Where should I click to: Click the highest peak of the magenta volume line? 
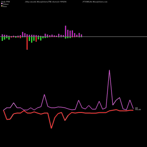(109, 70)
